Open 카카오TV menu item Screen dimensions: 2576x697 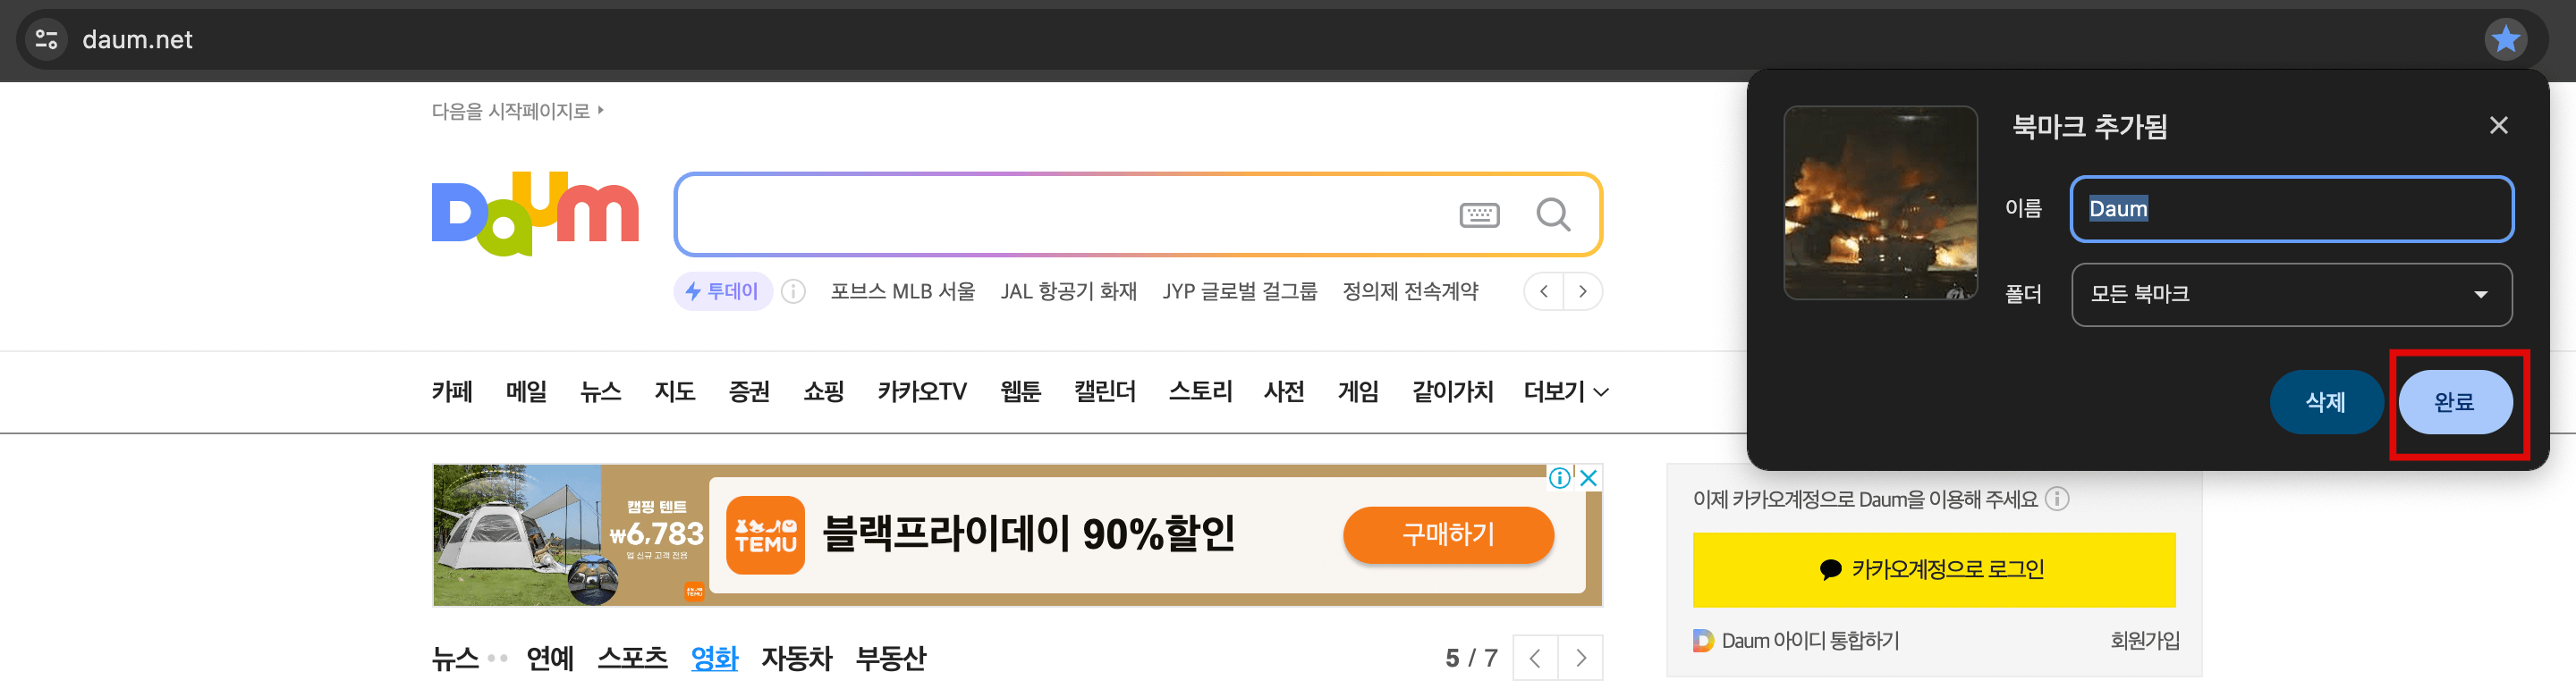tap(922, 391)
